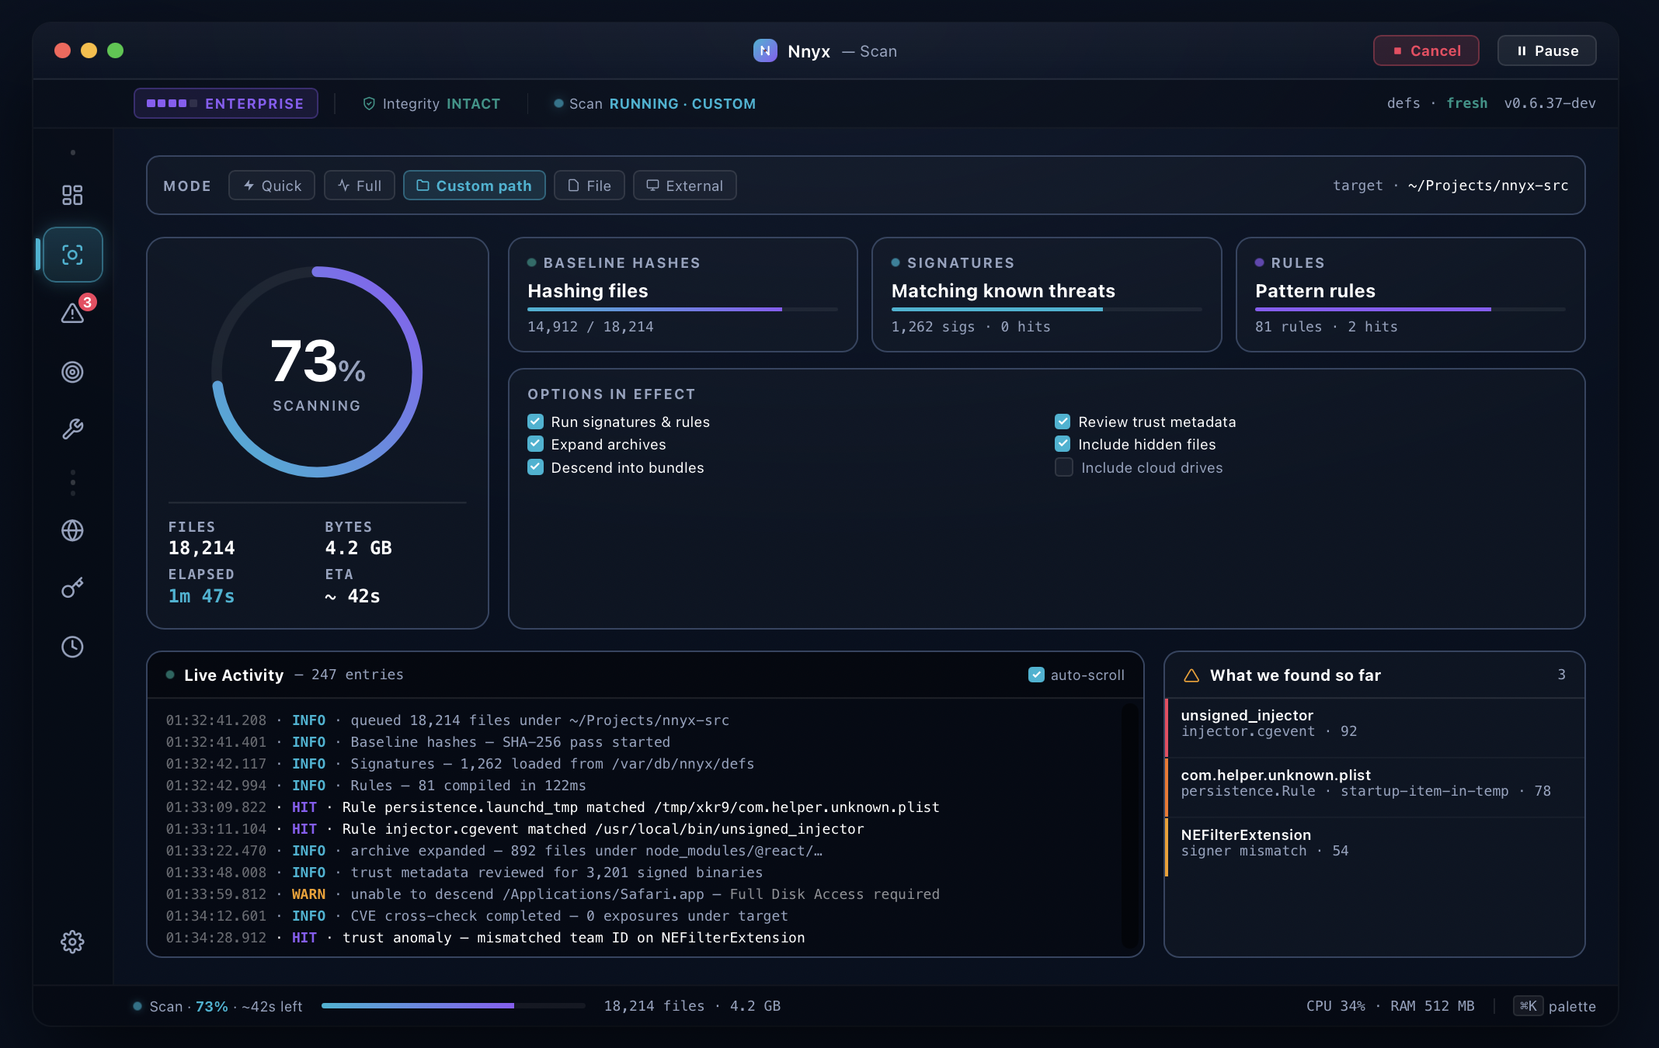This screenshot has height=1048, width=1659.
Task: Open the target/radar sidebar icon
Action: [72, 372]
